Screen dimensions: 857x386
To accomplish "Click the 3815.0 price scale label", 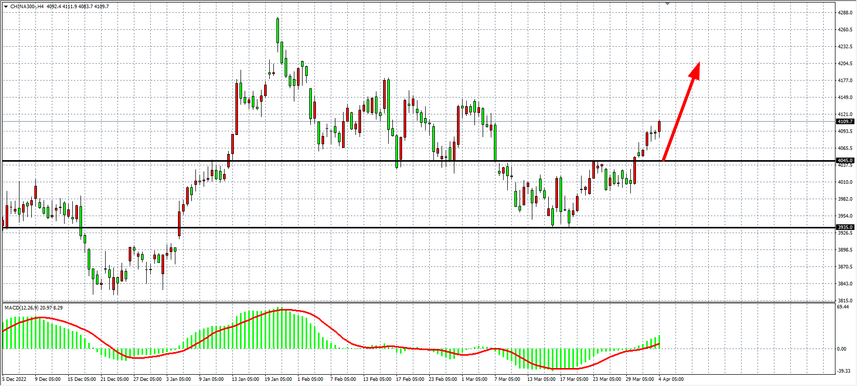I will tap(845, 300).
